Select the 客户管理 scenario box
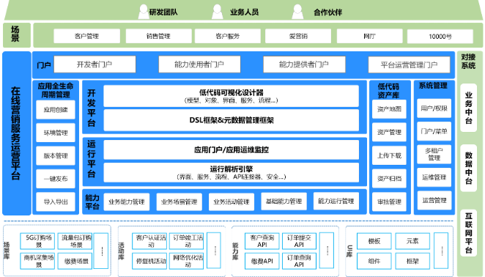This screenshot has width=485, height=277. click(x=86, y=36)
